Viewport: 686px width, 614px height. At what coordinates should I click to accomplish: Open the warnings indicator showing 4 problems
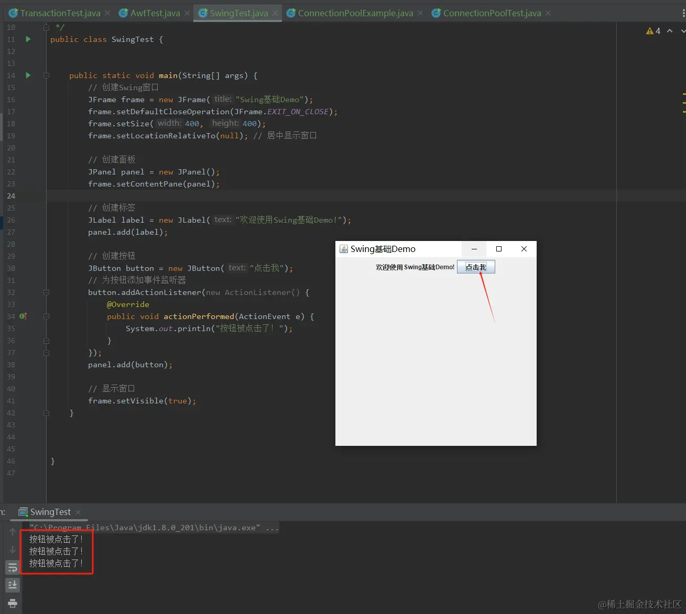653,31
